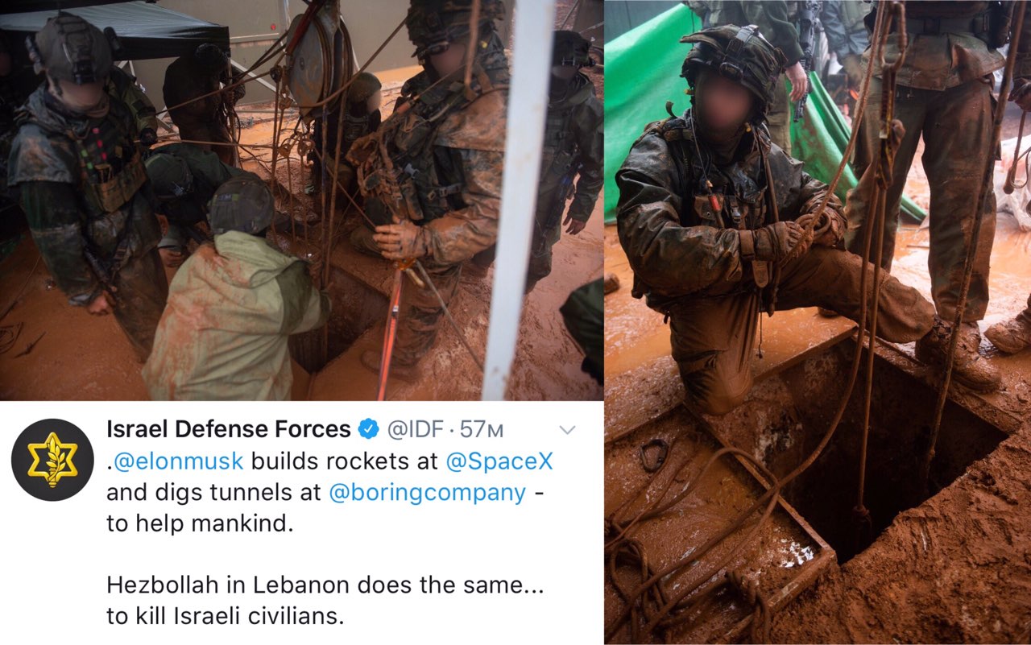Click the blue verified badge beside the name
The height and width of the screenshot is (645, 1031).
pyautogui.click(x=369, y=429)
